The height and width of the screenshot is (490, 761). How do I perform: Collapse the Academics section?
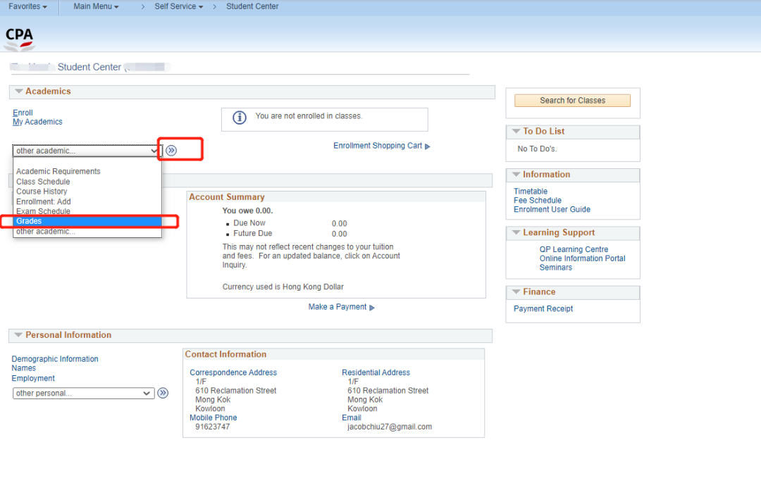pyautogui.click(x=18, y=92)
